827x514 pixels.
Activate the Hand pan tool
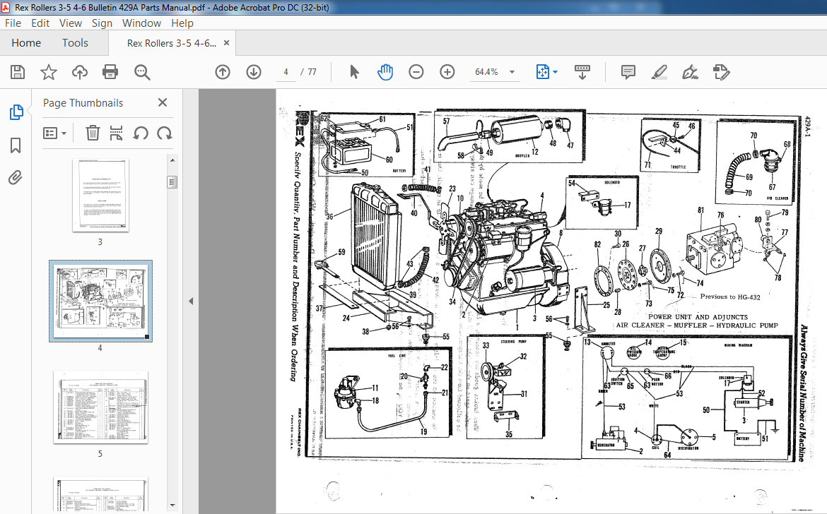(385, 71)
